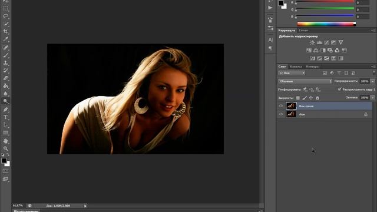
Task: Hide the 'Фон' layer eye
Action: point(281,114)
